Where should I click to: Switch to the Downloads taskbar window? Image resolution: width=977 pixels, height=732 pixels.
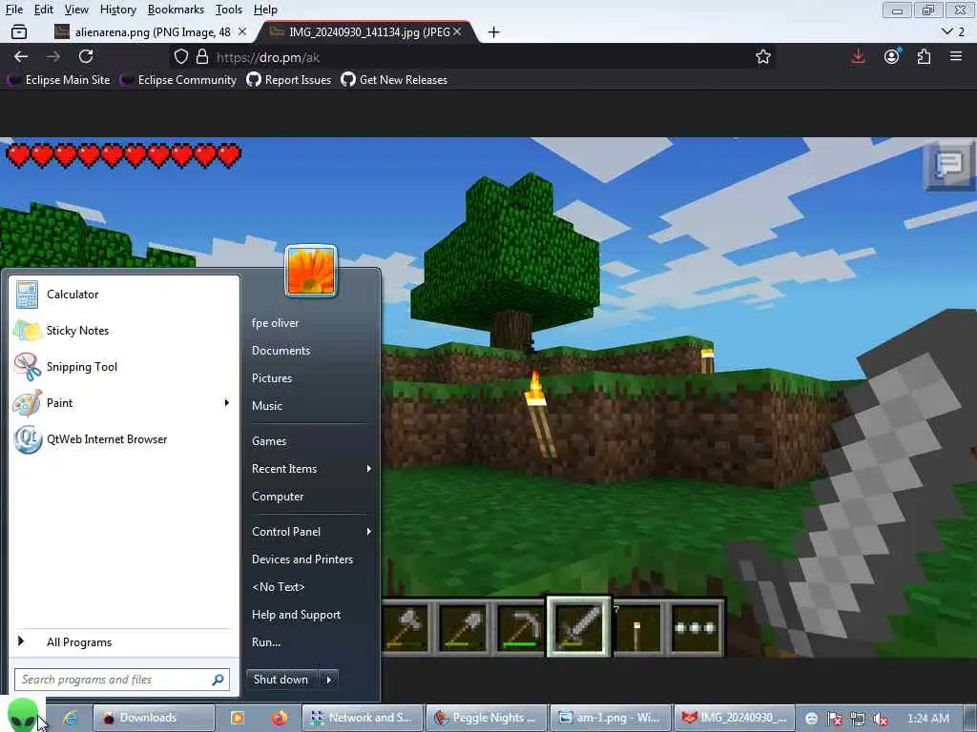pos(154,718)
